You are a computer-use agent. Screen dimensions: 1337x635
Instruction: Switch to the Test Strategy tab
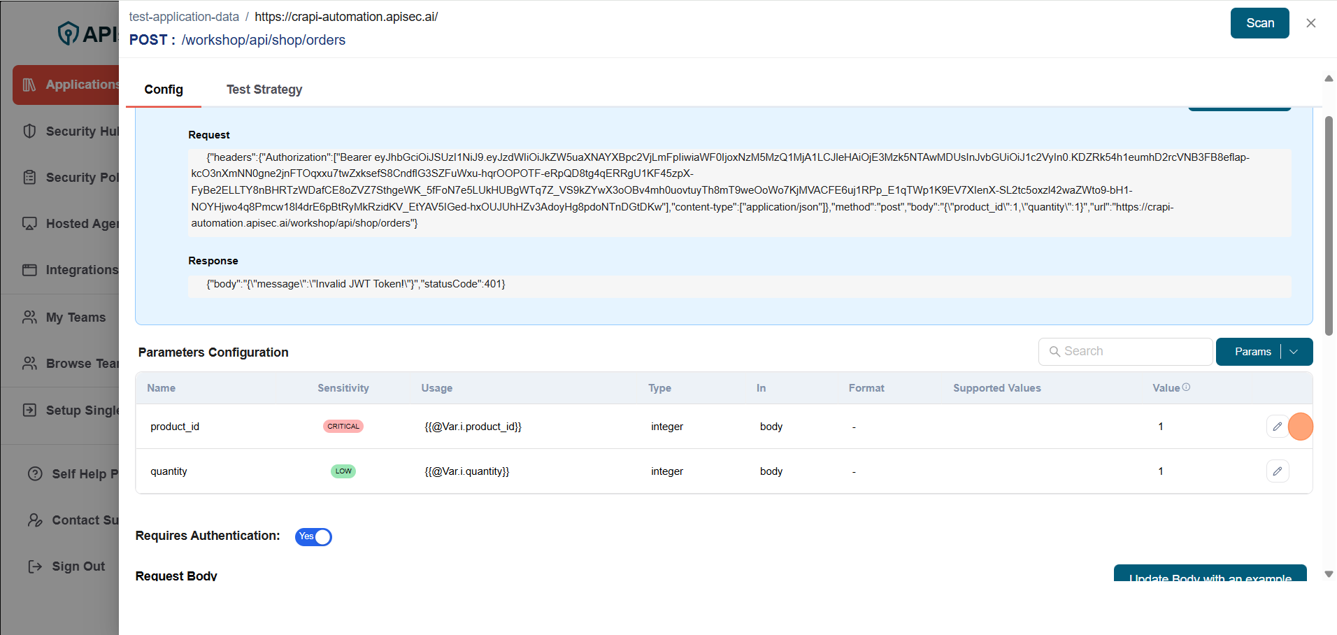click(264, 90)
